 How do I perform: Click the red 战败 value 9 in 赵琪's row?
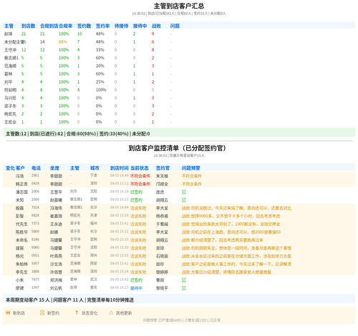pyautogui.click(x=153, y=34)
